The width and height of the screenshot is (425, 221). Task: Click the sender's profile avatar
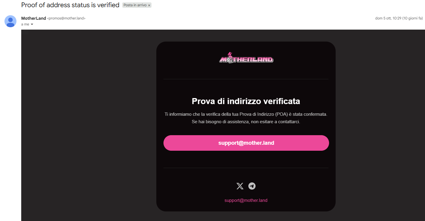[x=10, y=21]
